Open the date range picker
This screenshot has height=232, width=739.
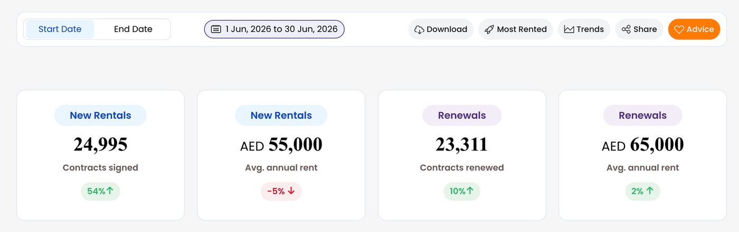tap(274, 29)
